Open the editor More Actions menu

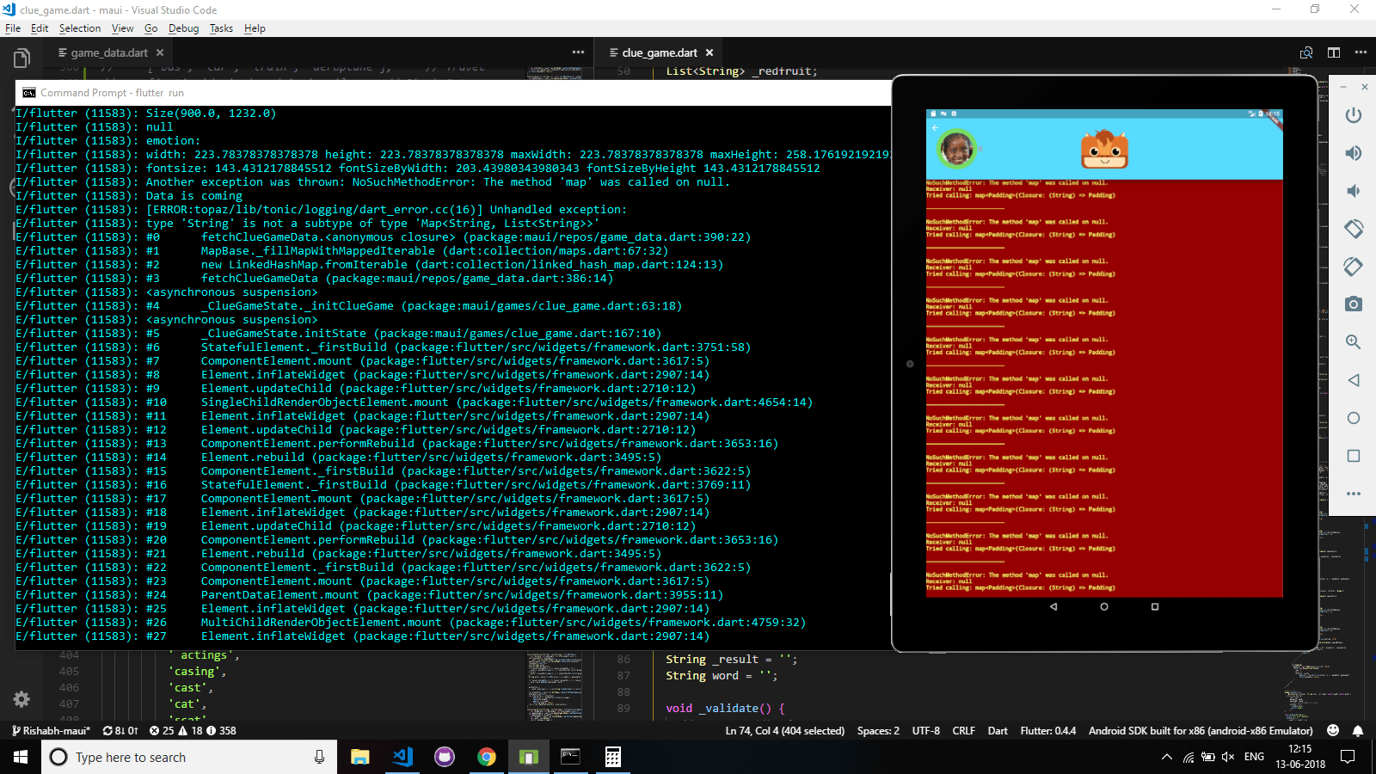coord(1361,52)
